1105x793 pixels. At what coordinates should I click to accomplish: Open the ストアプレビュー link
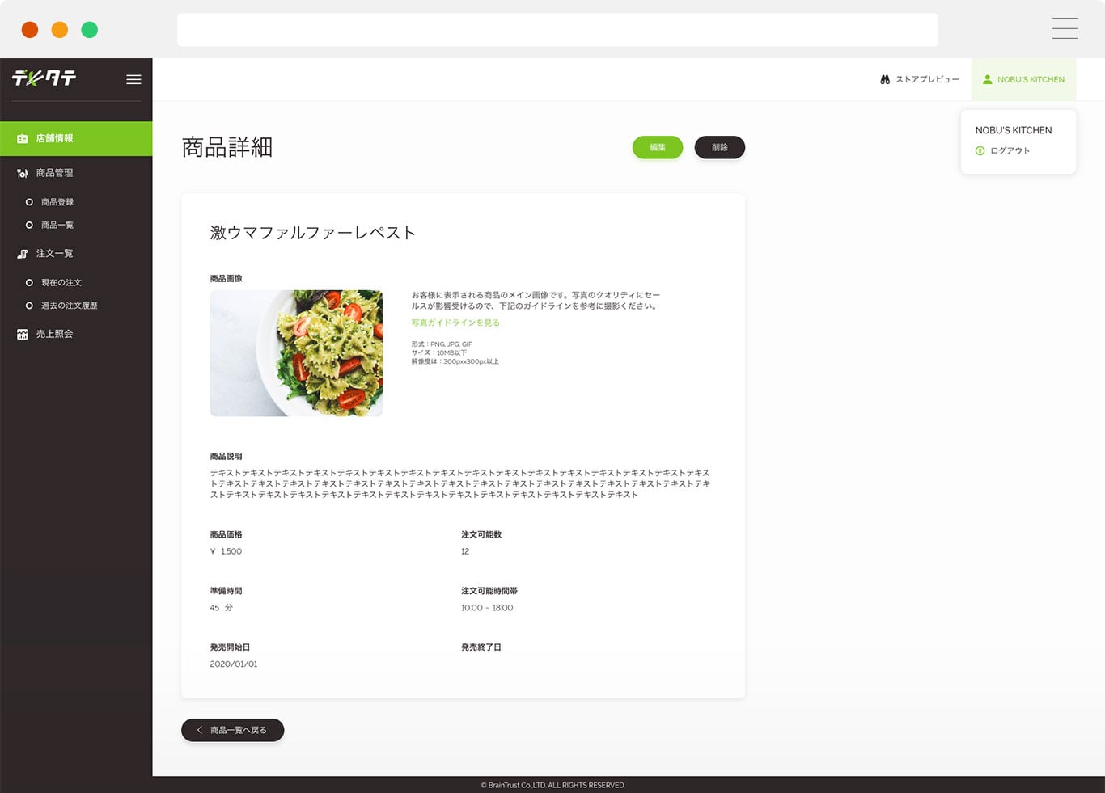point(927,80)
